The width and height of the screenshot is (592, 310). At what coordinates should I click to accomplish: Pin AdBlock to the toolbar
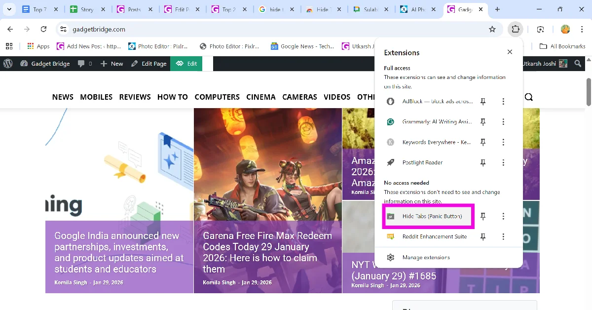click(x=483, y=101)
